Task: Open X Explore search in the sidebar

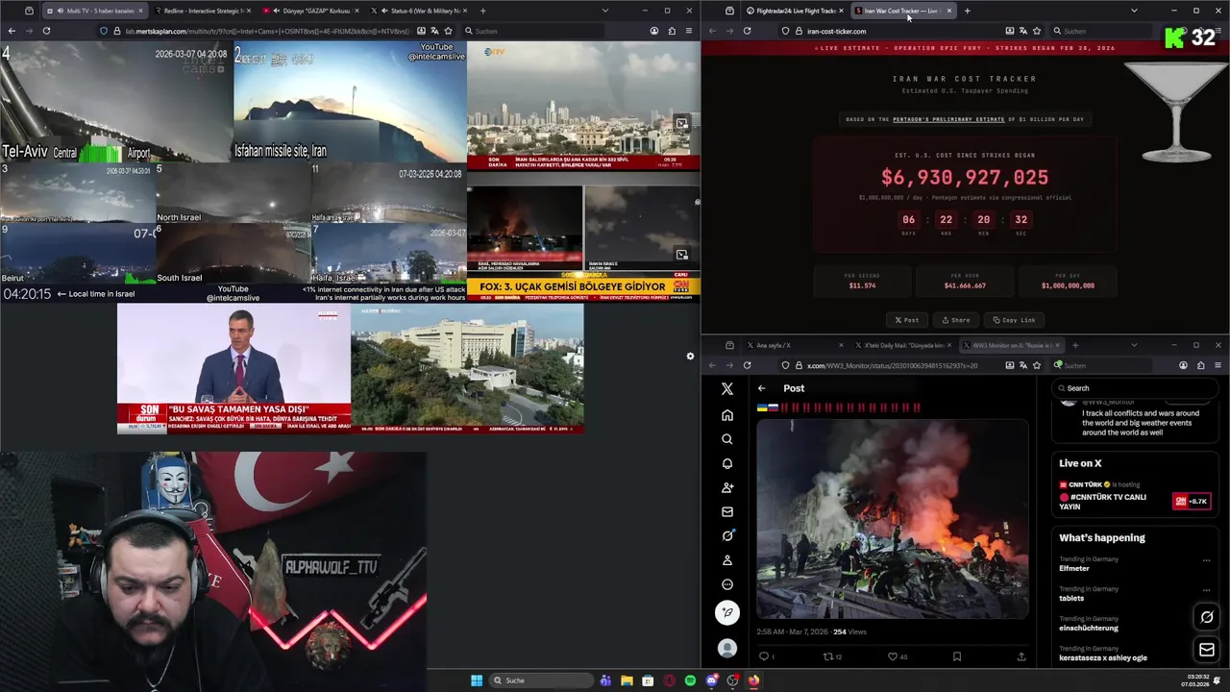Action: (x=727, y=439)
